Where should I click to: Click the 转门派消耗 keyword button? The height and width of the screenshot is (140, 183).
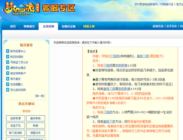[x=15, y=133]
